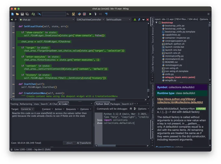Viewport: 221px width, 164px height.
Task: Switch to the Testing tab
Action: tap(14, 104)
